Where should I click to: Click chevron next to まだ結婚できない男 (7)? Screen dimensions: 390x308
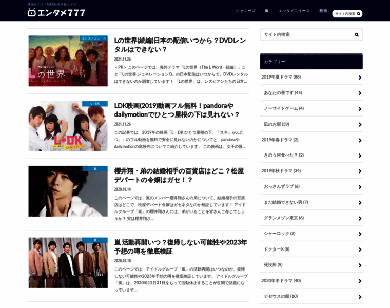click(x=360, y=203)
